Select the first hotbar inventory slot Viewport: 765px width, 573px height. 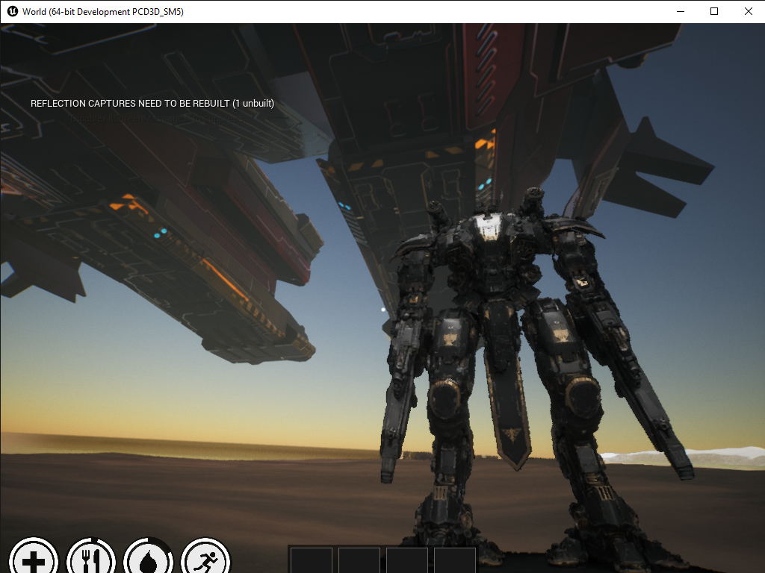[312, 560]
